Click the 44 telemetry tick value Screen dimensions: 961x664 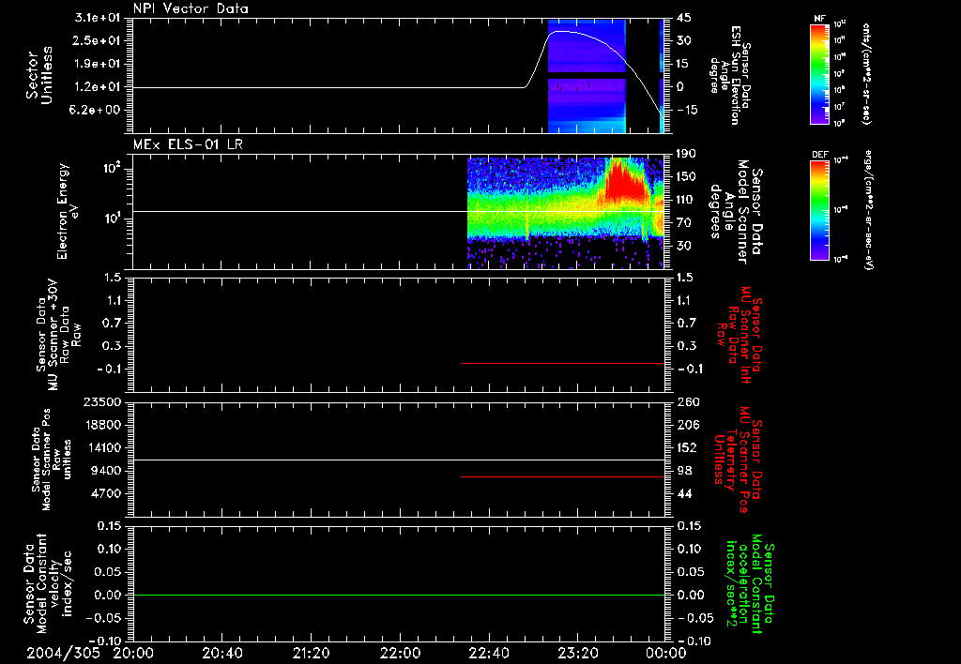click(x=684, y=493)
